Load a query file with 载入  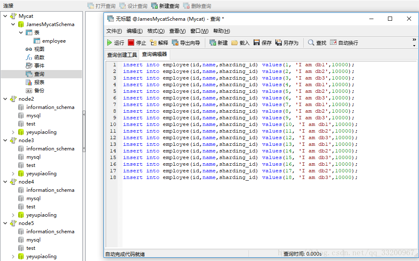coord(241,43)
